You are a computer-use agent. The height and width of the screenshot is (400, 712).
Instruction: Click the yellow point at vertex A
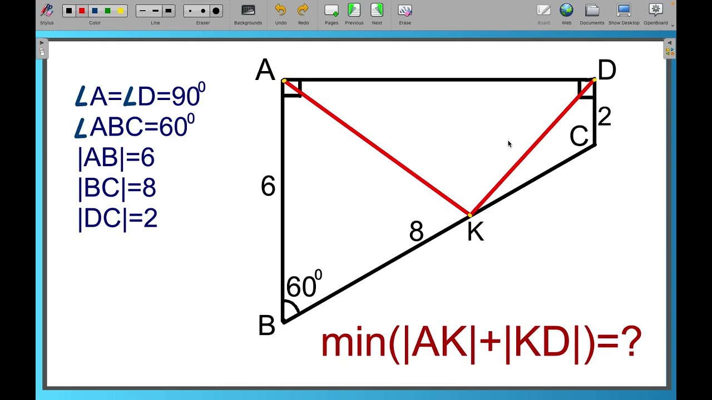click(284, 81)
